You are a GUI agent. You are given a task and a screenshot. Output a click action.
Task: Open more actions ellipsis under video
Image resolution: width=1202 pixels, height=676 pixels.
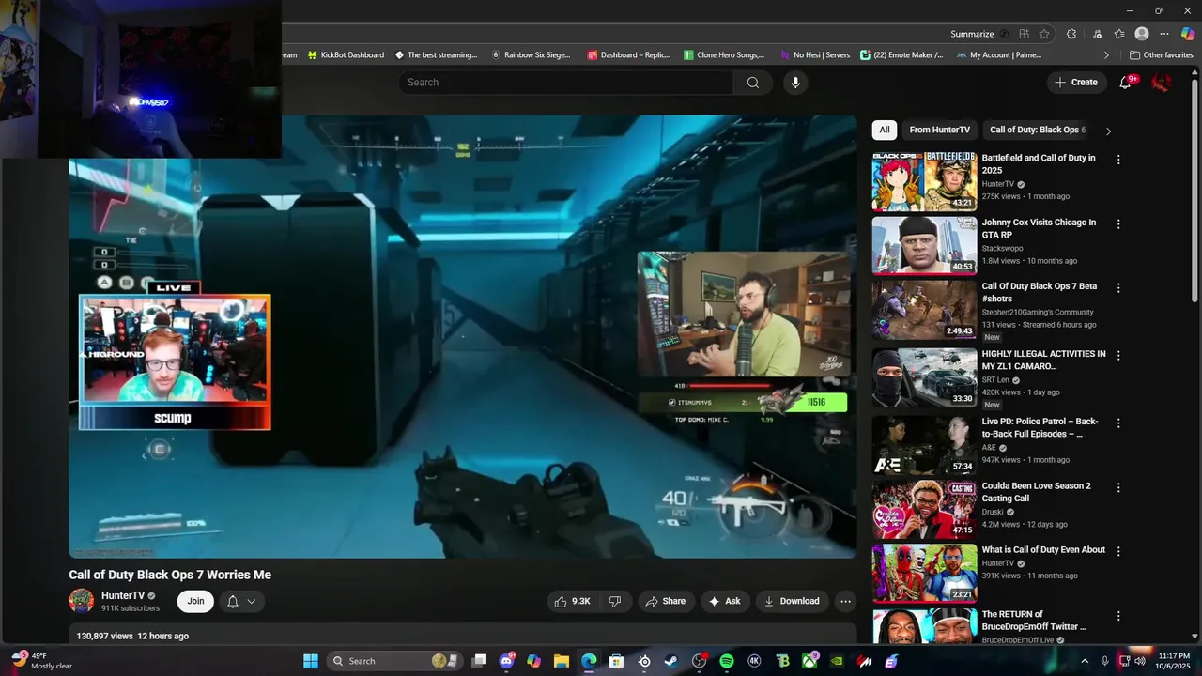845,601
